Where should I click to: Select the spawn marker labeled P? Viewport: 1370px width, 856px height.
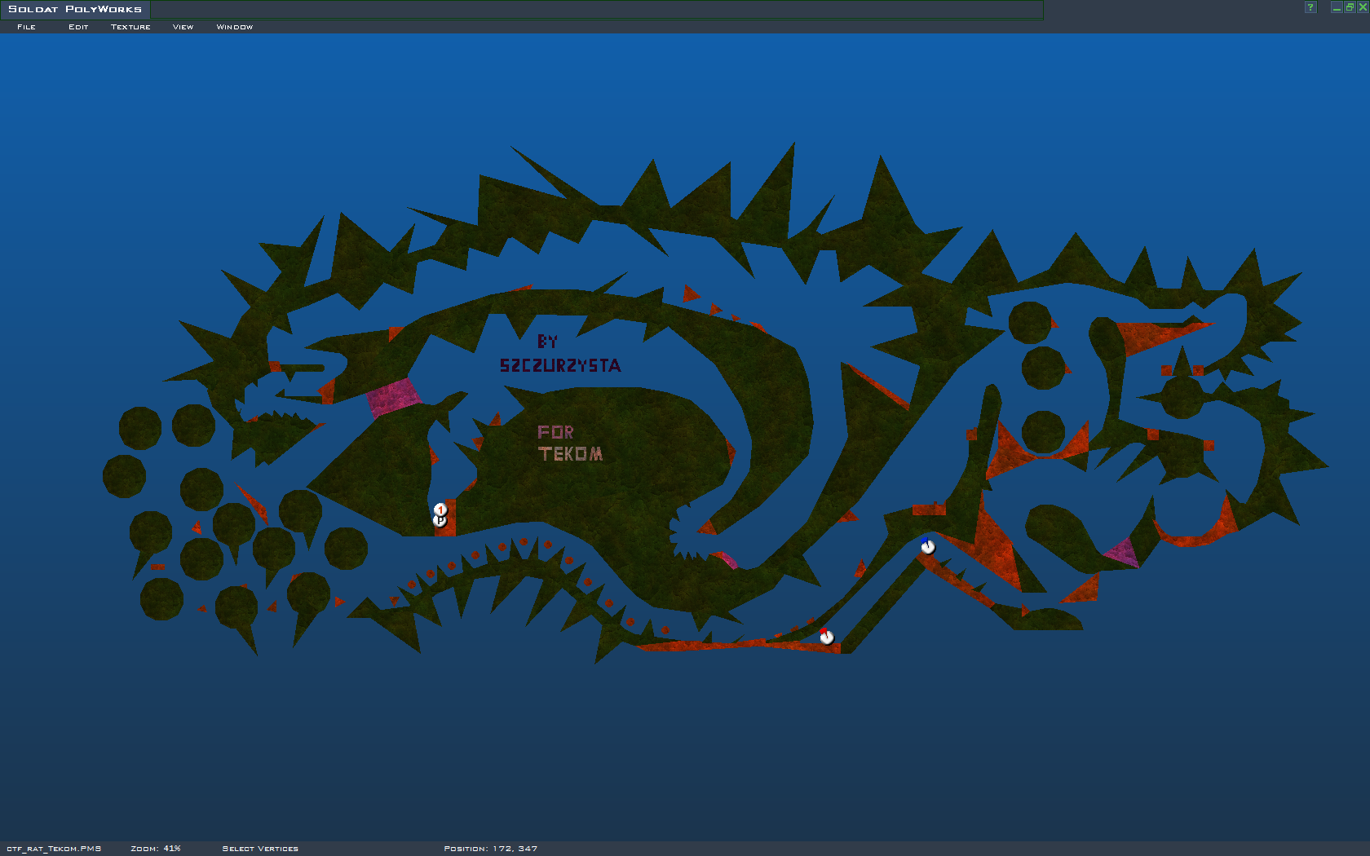click(x=440, y=521)
